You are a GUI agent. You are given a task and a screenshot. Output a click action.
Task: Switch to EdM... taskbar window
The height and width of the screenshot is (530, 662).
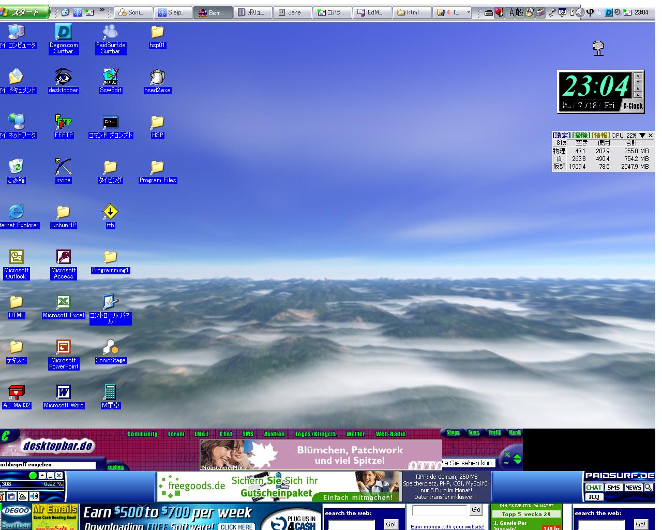click(372, 12)
